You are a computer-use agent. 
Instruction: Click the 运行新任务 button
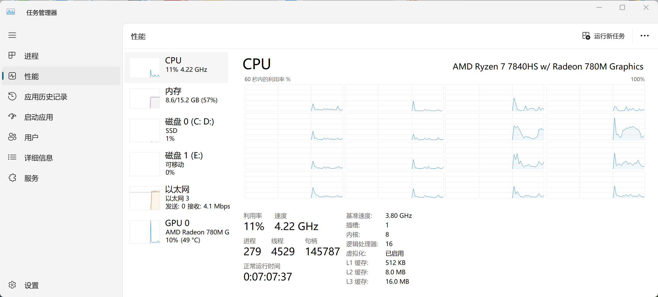pos(603,36)
